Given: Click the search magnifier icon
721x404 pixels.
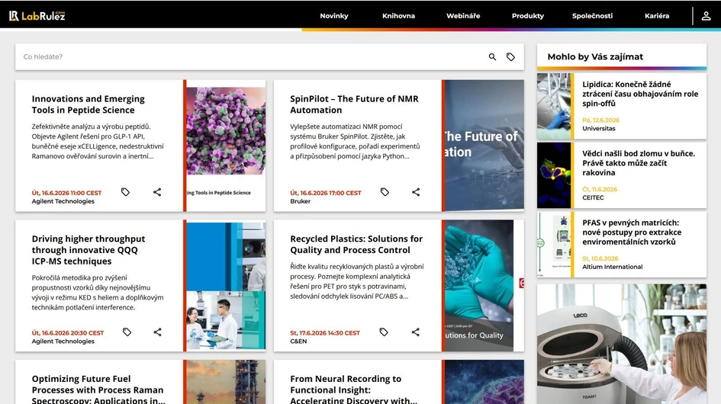Looking at the screenshot, I should [x=492, y=57].
